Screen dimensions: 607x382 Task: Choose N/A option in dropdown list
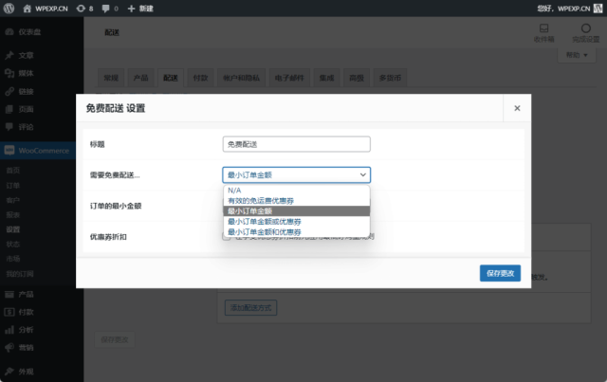pos(297,191)
